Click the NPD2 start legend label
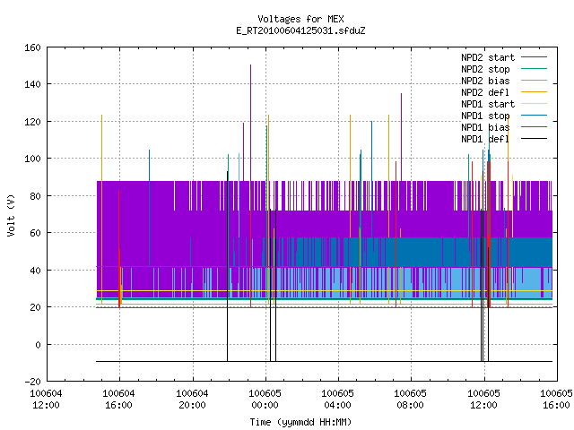This screenshot has width=574, height=430. coord(488,57)
